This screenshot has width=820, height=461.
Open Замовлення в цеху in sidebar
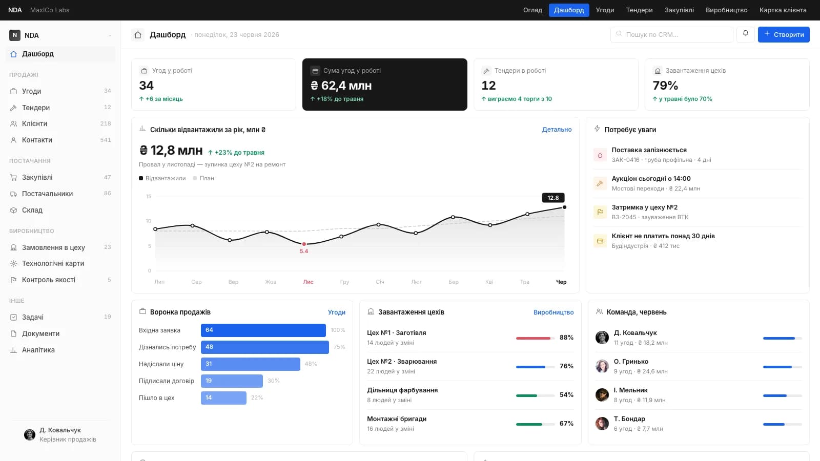click(x=60, y=247)
